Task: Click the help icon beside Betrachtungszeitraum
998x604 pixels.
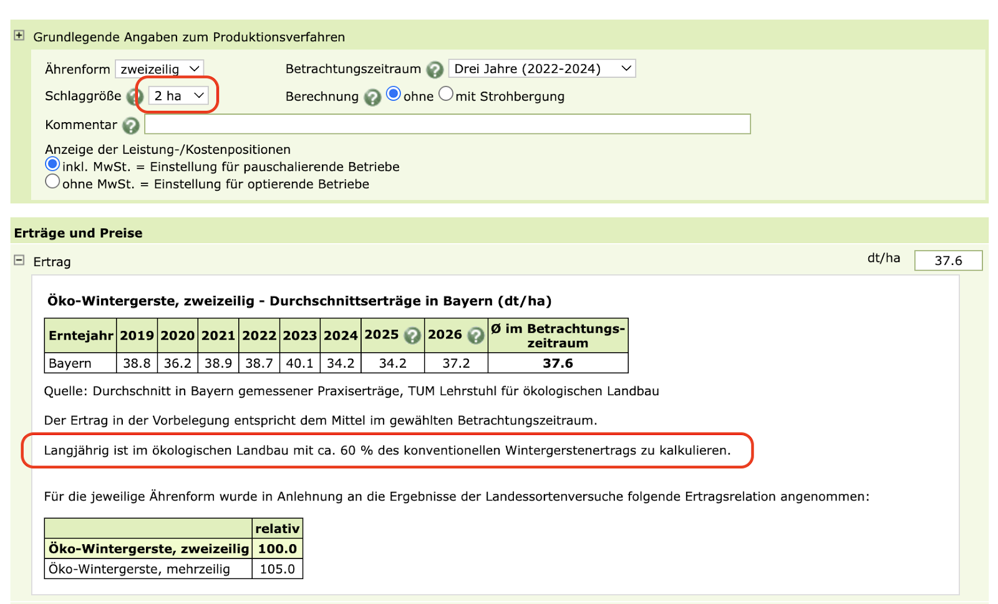Action: tap(435, 70)
